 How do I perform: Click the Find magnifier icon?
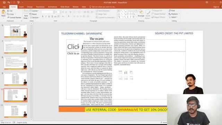pos(170,11)
